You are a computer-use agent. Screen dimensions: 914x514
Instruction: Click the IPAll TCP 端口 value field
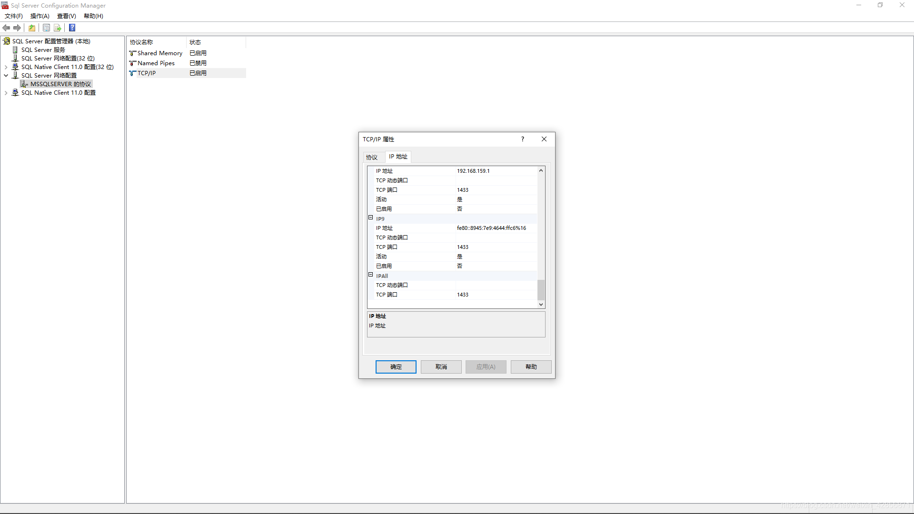click(x=495, y=295)
